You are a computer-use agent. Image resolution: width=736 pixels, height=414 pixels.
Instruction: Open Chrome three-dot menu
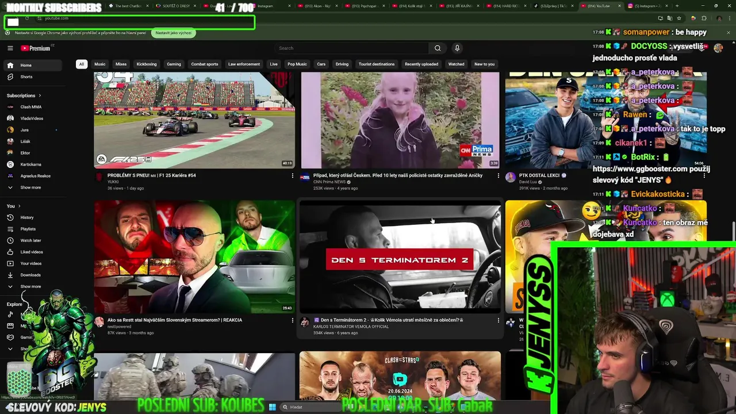pos(729,18)
